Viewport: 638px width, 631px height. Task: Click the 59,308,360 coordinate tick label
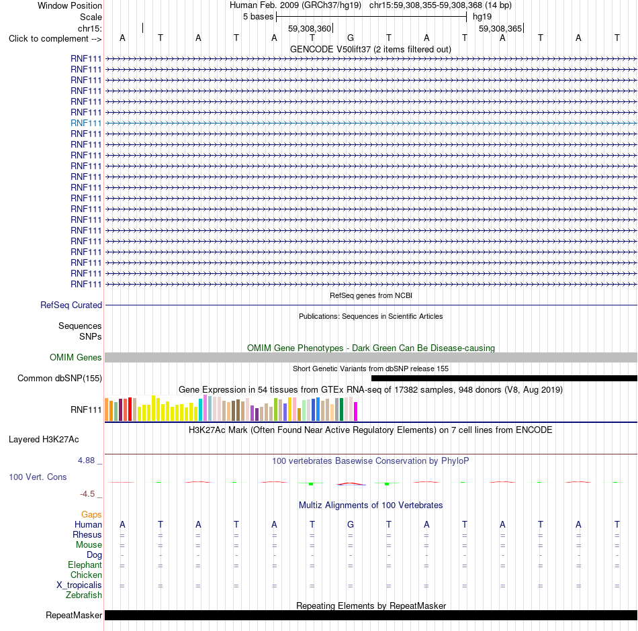tap(310, 28)
